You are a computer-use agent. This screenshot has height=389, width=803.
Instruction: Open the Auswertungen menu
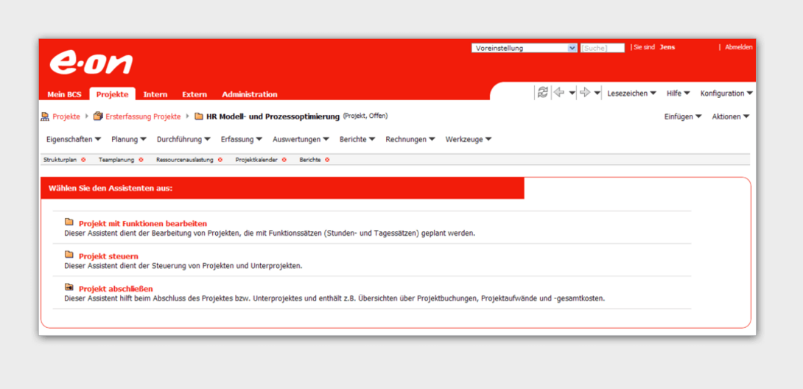point(301,139)
